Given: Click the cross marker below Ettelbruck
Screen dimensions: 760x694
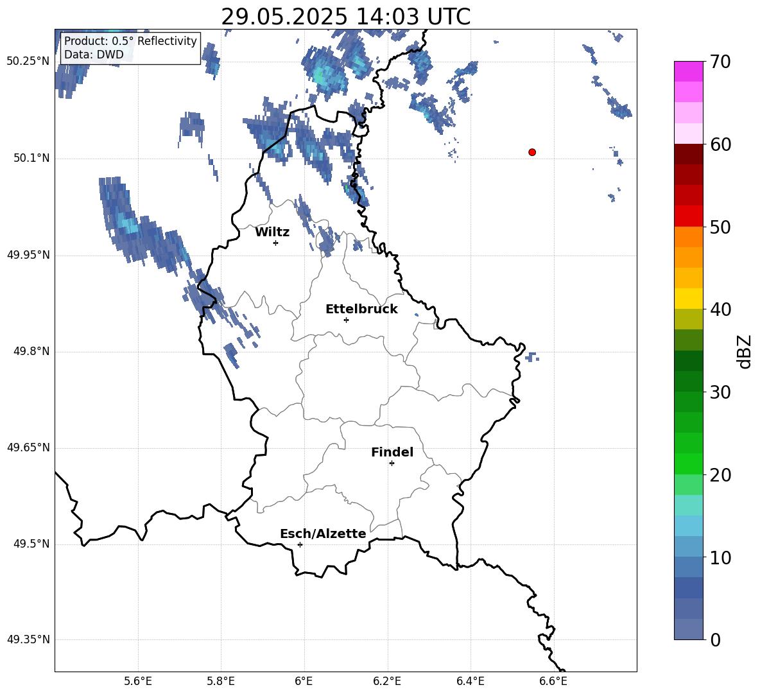Looking at the screenshot, I should tap(346, 320).
